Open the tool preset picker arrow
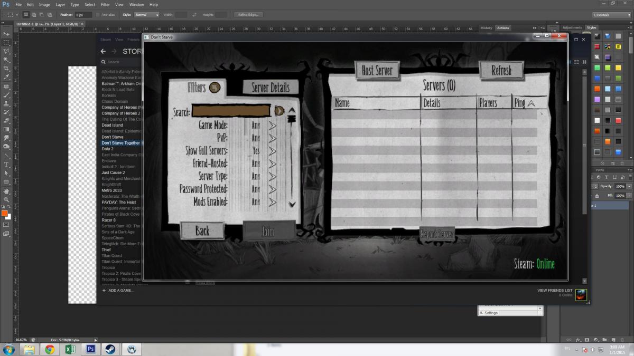The height and width of the screenshot is (356, 634). (x=17, y=15)
